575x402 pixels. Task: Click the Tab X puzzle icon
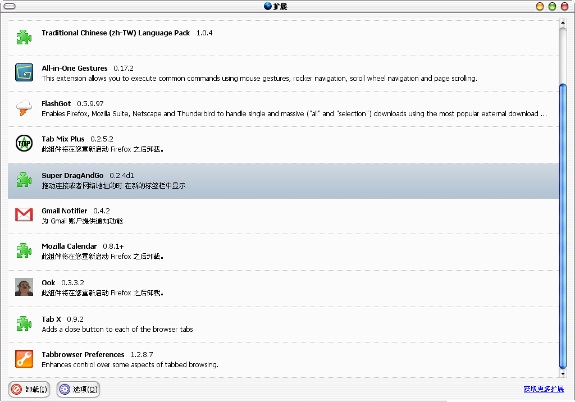tap(24, 323)
